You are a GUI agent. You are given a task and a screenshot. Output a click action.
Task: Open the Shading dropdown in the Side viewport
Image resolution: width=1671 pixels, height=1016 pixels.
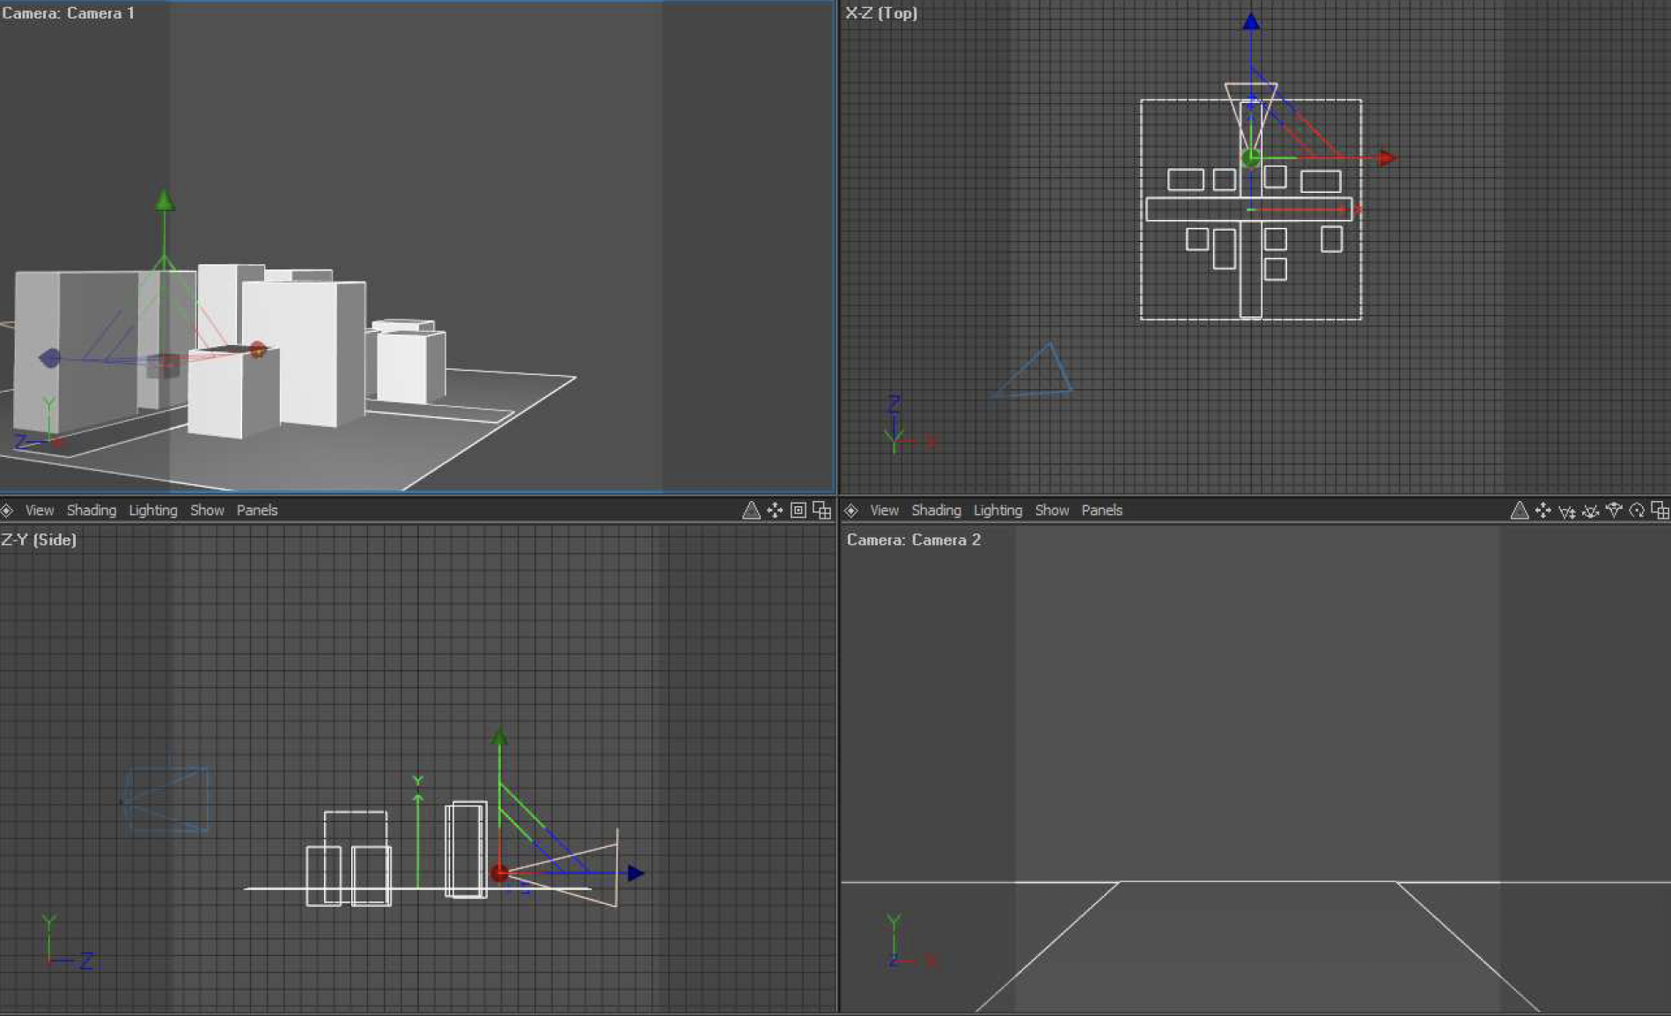pyautogui.click(x=92, y=511)
